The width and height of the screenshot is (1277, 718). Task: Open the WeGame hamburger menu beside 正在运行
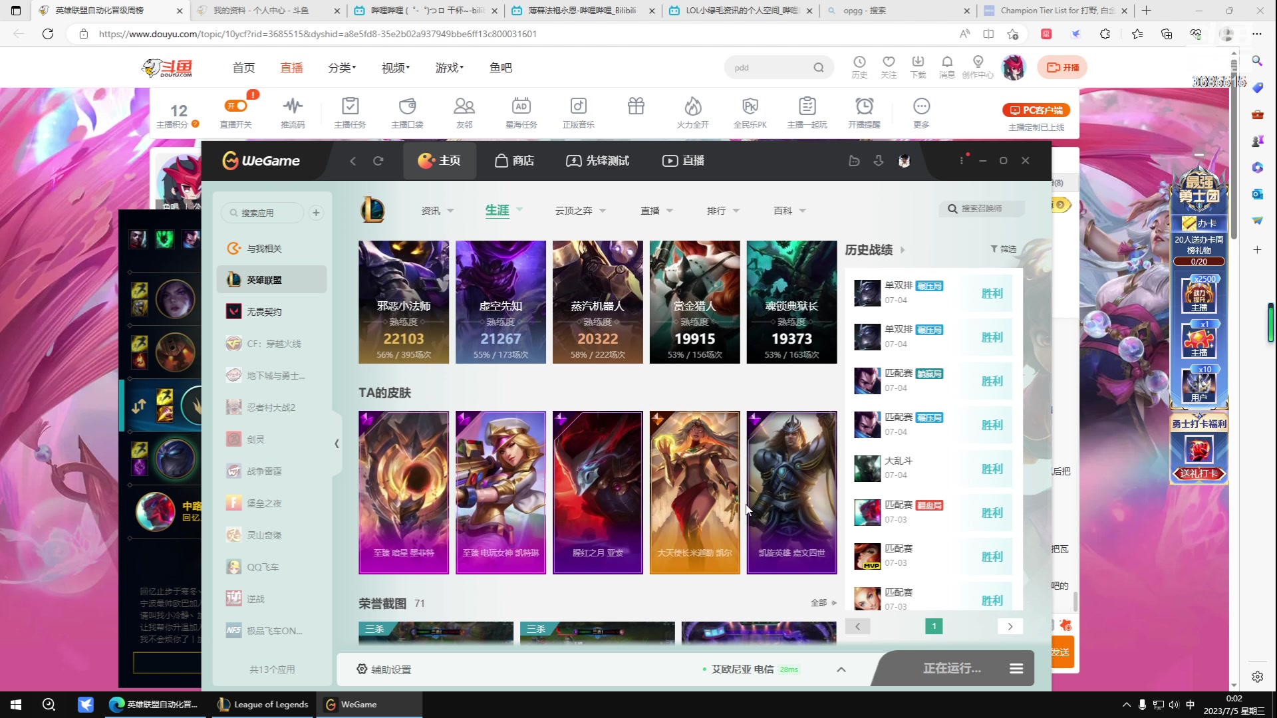point(1016,668)
